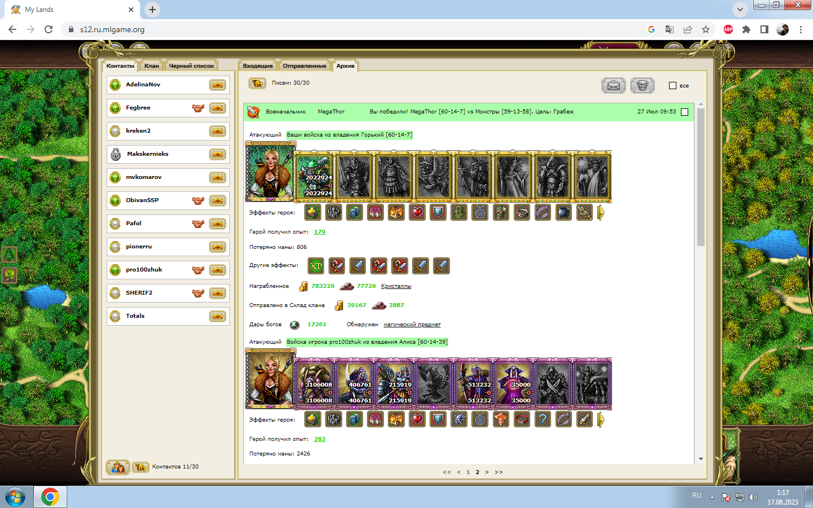The width and height of the screenshot is (813, 508).
Task: Switch to the Входящие tab
Action: tap(257, 66)
